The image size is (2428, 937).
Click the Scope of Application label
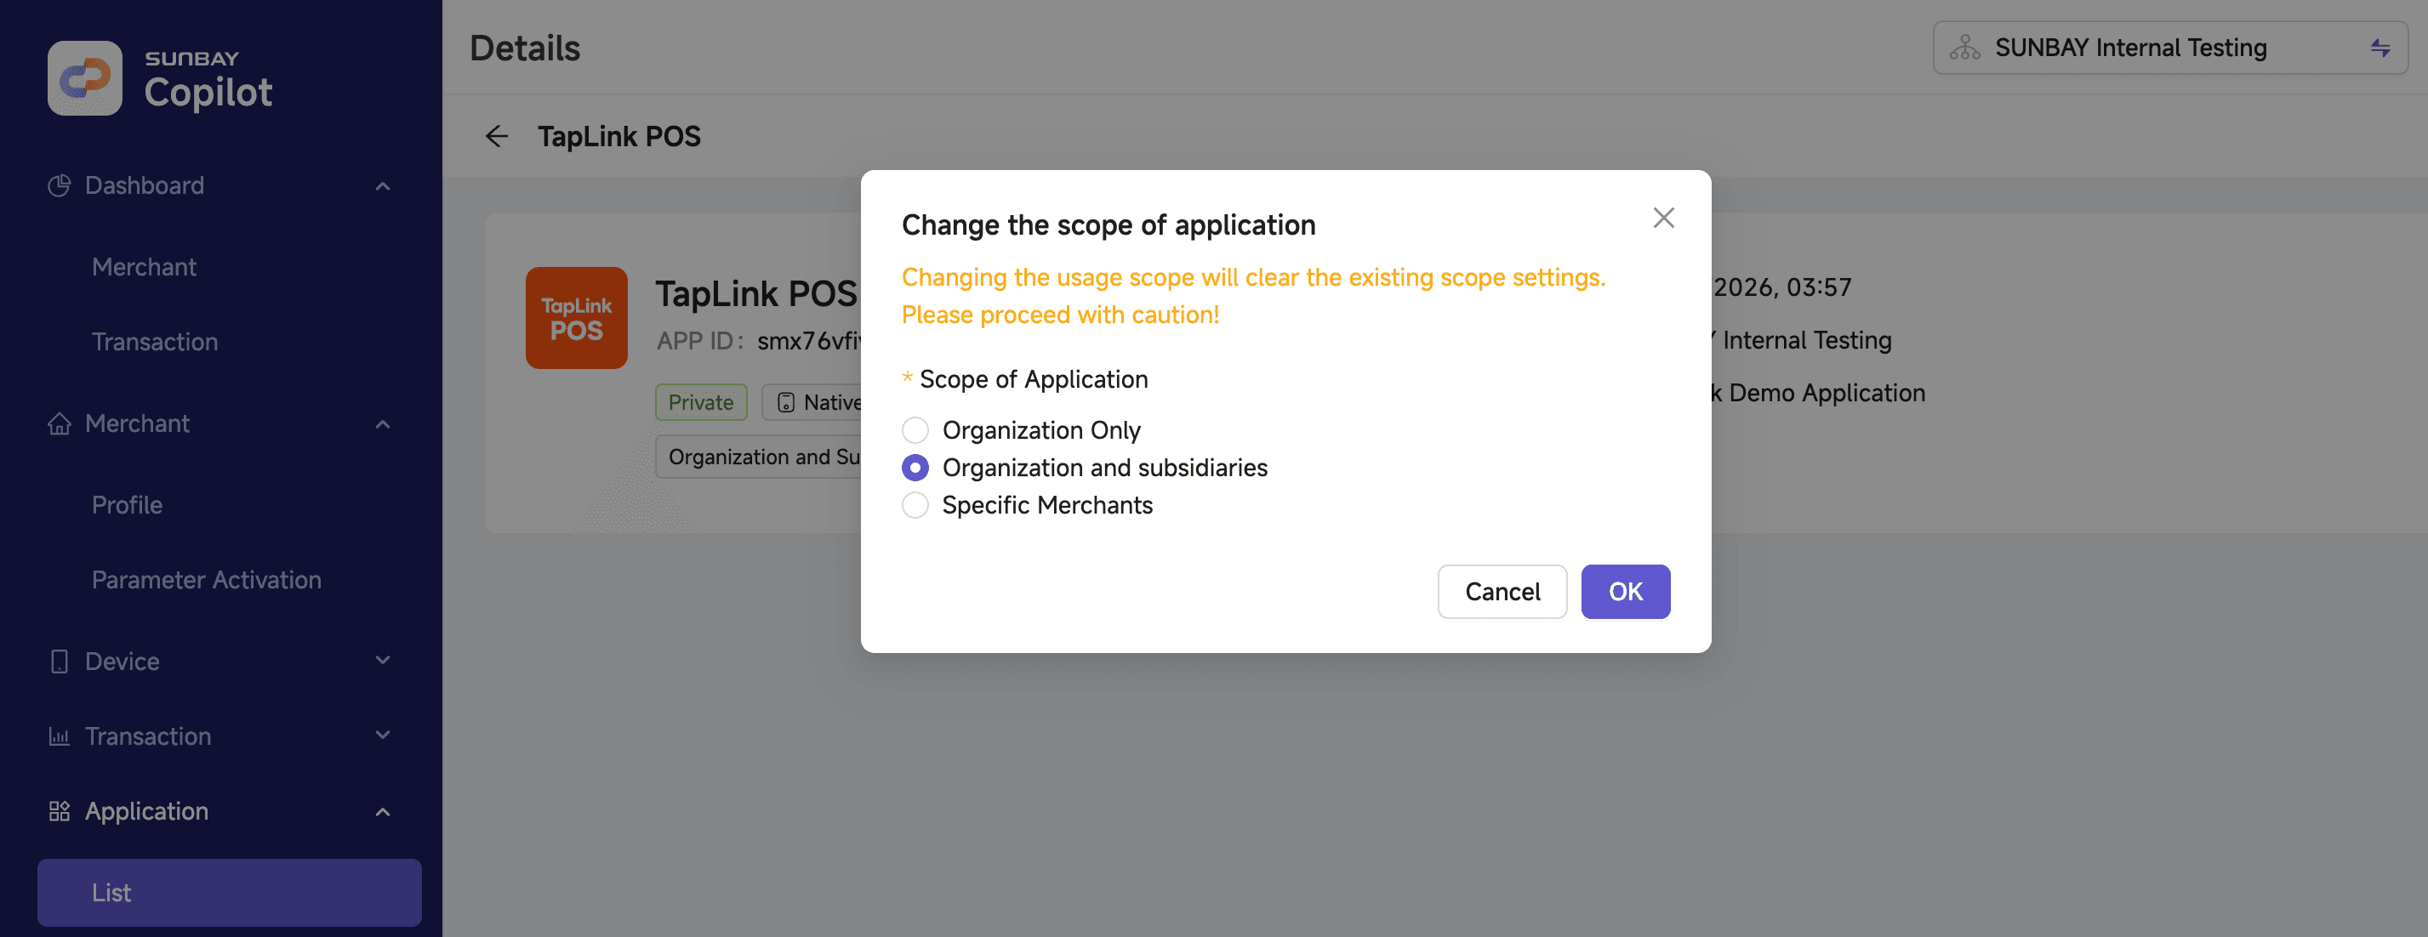pyautogui.click(x=1034, y=379)
